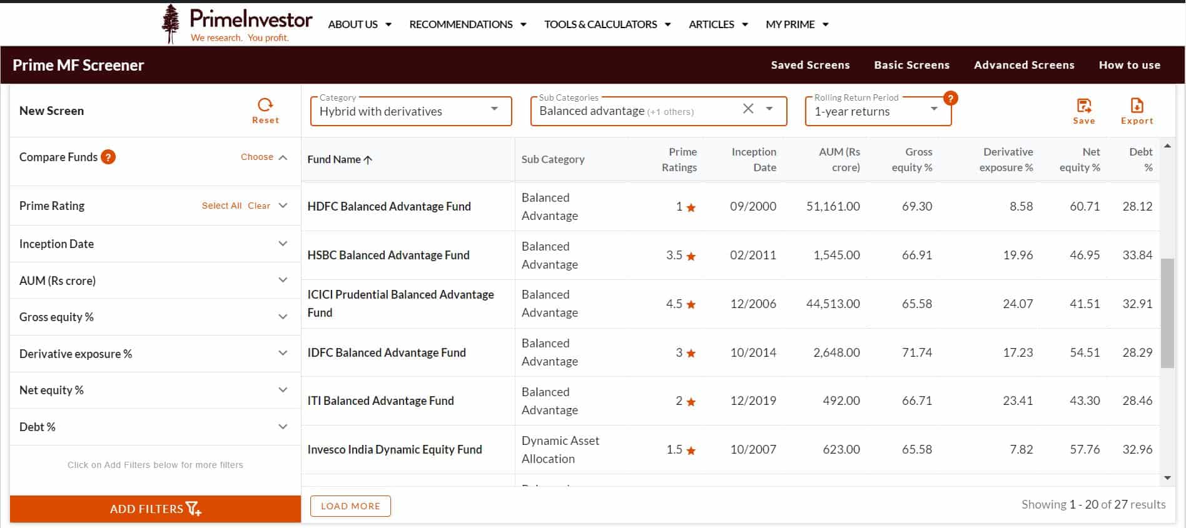Clear the Sub Categories selection with X
Screen dimensions: 1186x528
[x=748, y=108]
